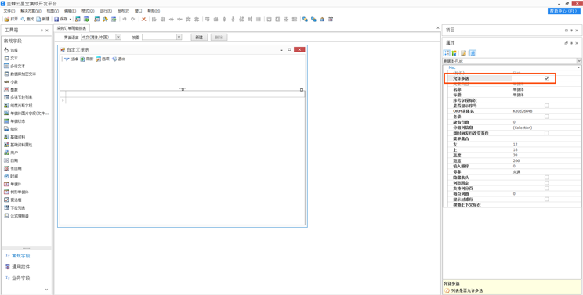Select the 多选下拉列表 field in toolbox
Viewport: 583px width, 295px height.
click(x=18, y=98)
